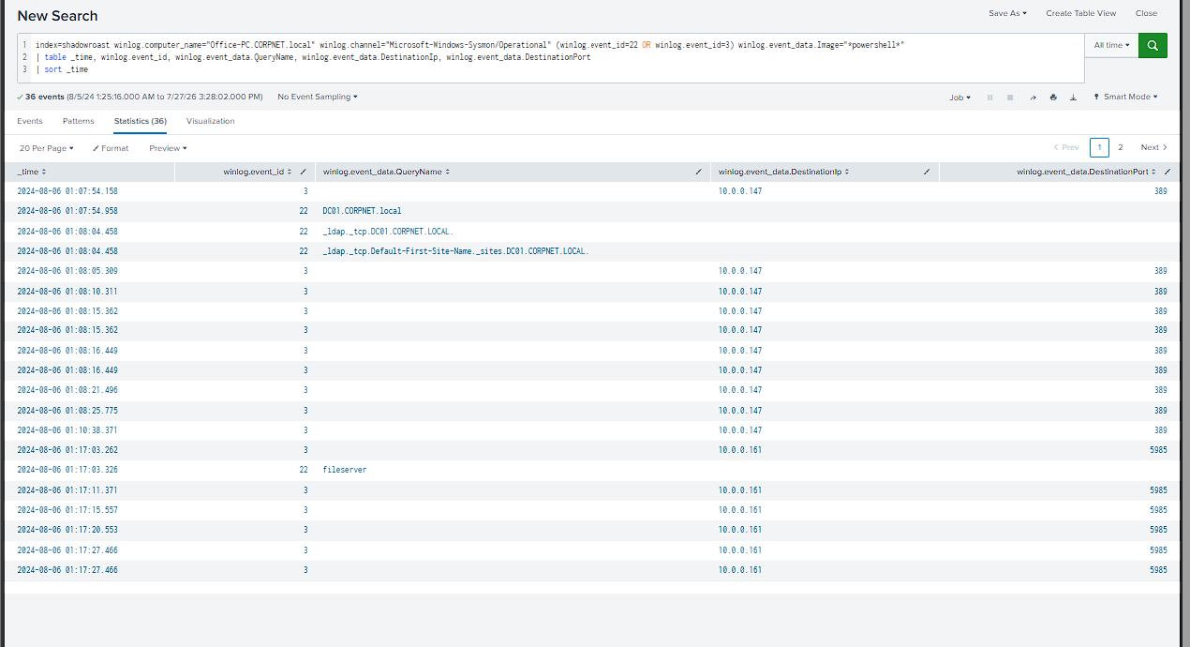Open the Preview dropdown
Screen dimensions: 1190x647
point(168,148)
